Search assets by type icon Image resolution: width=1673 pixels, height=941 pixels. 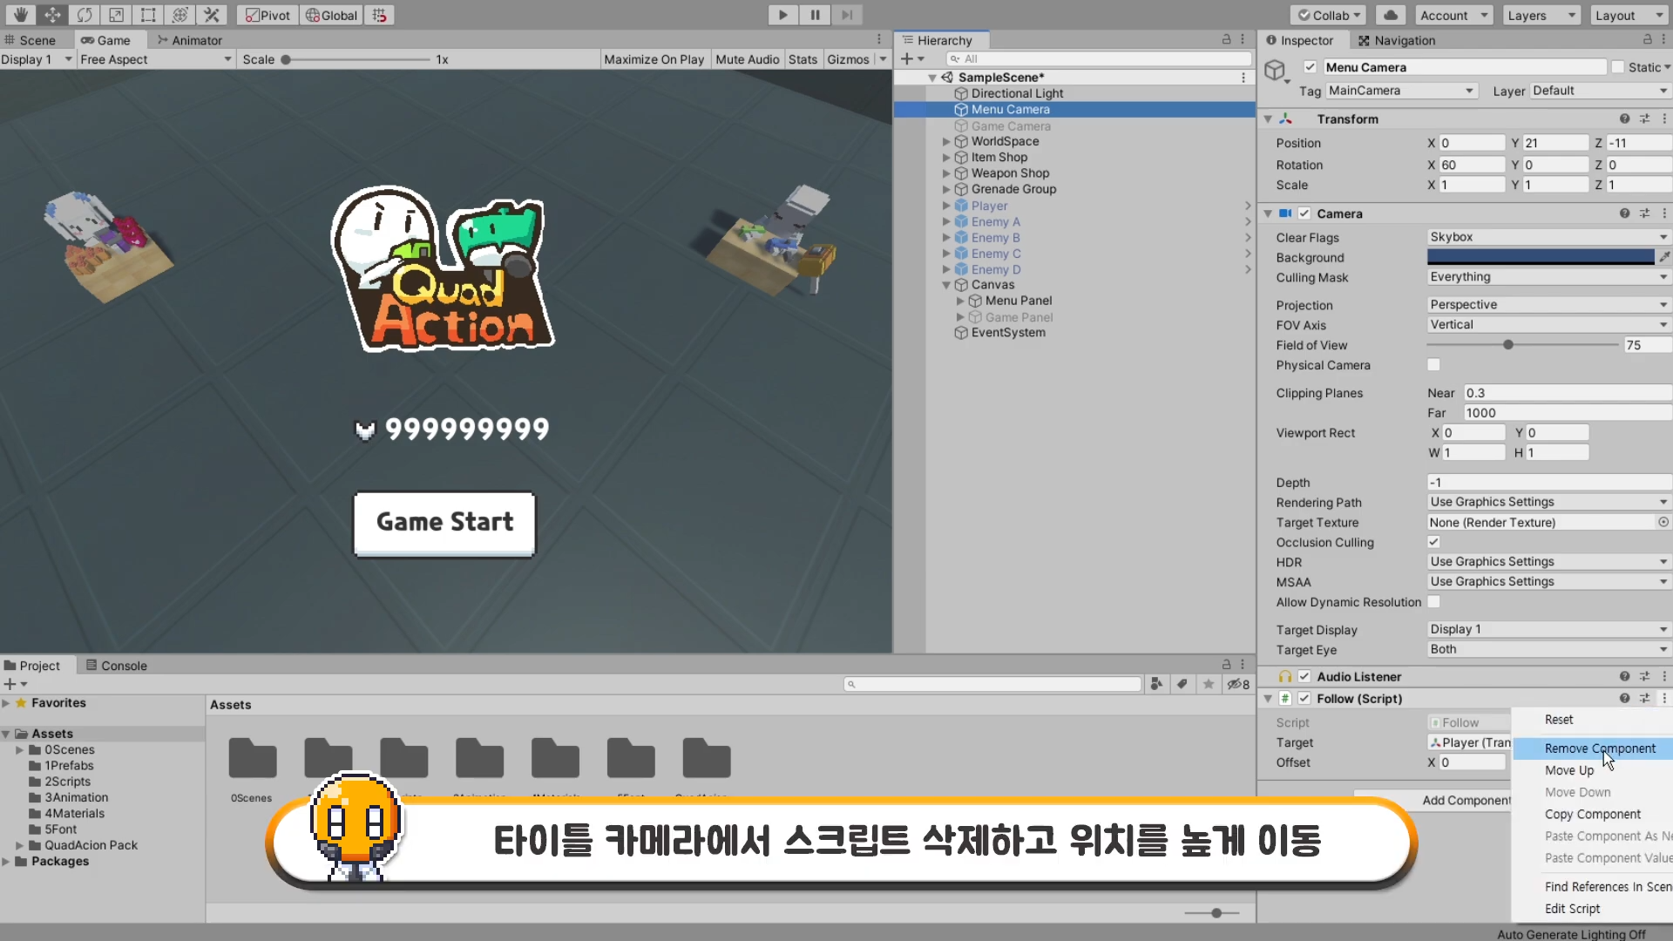point(1157,684)
